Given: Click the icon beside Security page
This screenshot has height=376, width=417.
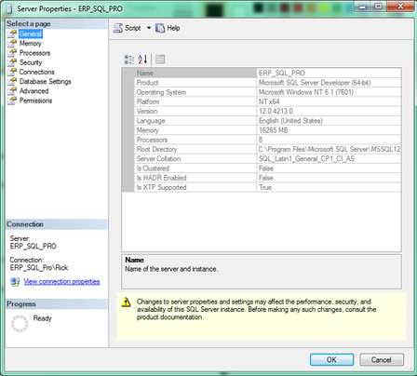Looking at the screenshot, I should [x=12, y=62].
